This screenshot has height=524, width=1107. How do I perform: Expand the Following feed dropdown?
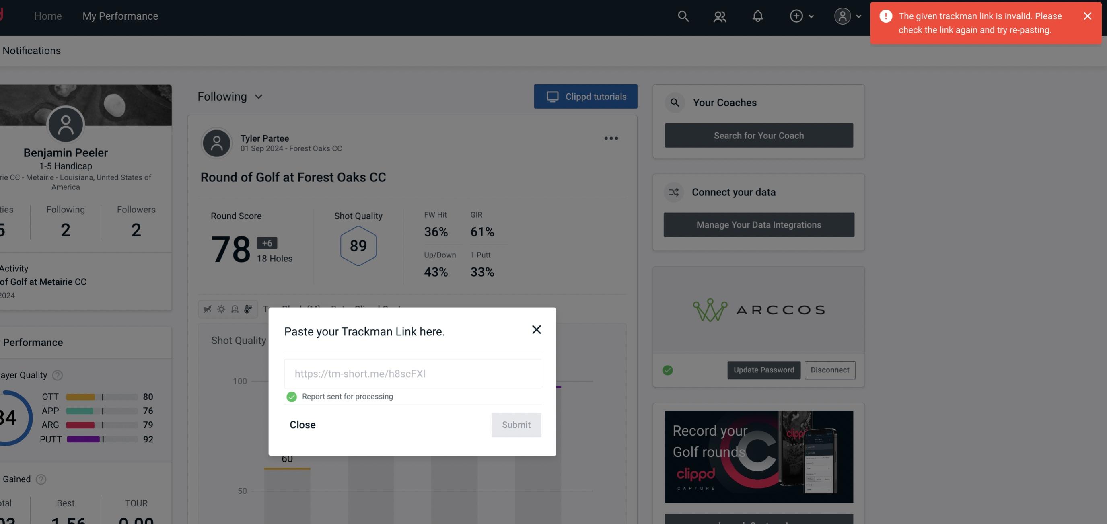tap(231, 96)
